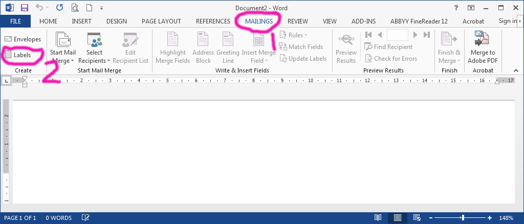
Task: Open the FILE tab
Action: pyautogui.click(x=15, y=21)
